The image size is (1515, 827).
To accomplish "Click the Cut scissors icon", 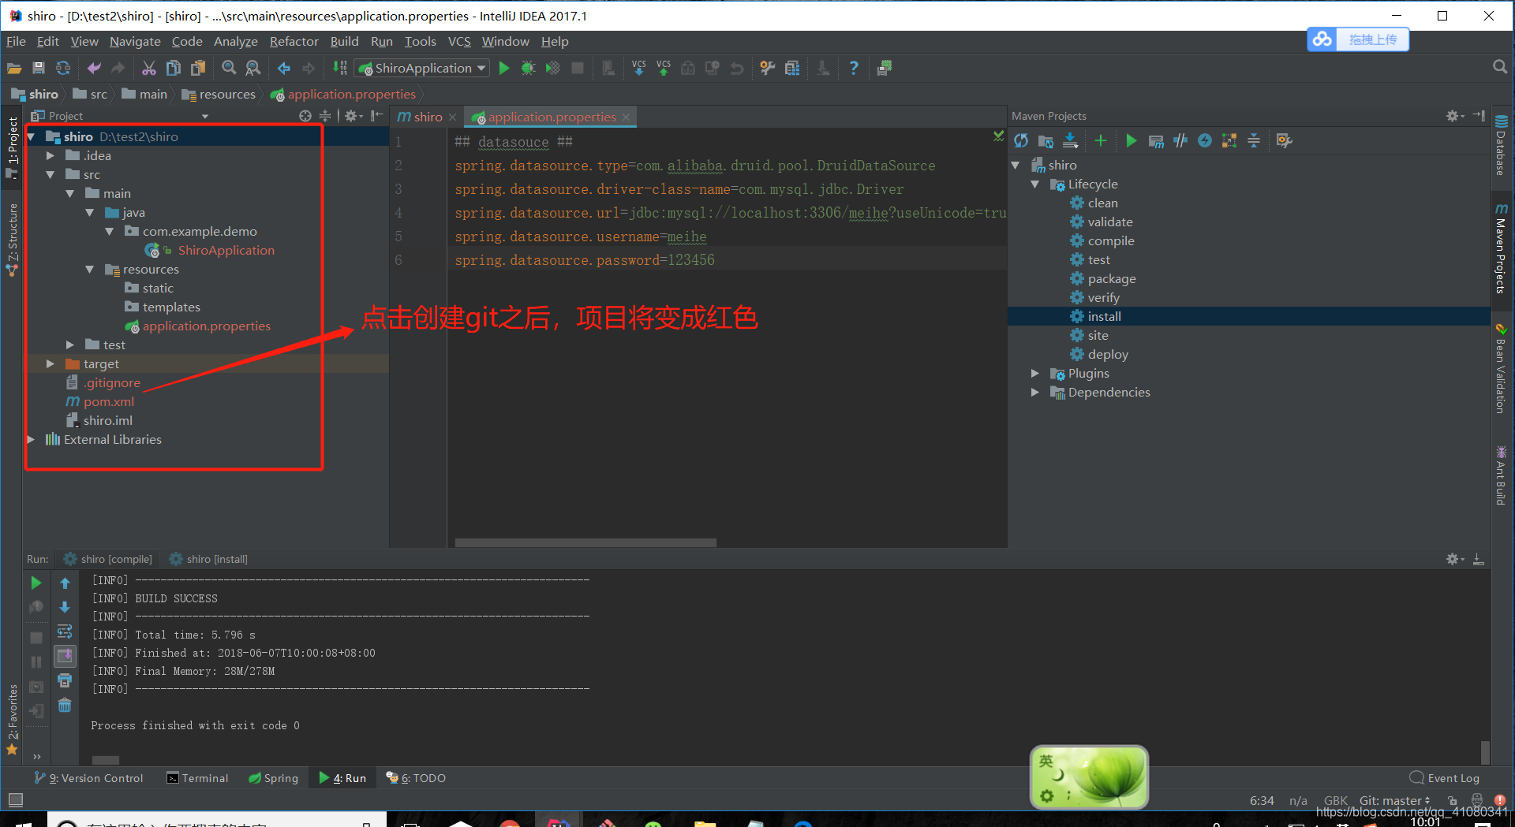I will pos(149,69).
